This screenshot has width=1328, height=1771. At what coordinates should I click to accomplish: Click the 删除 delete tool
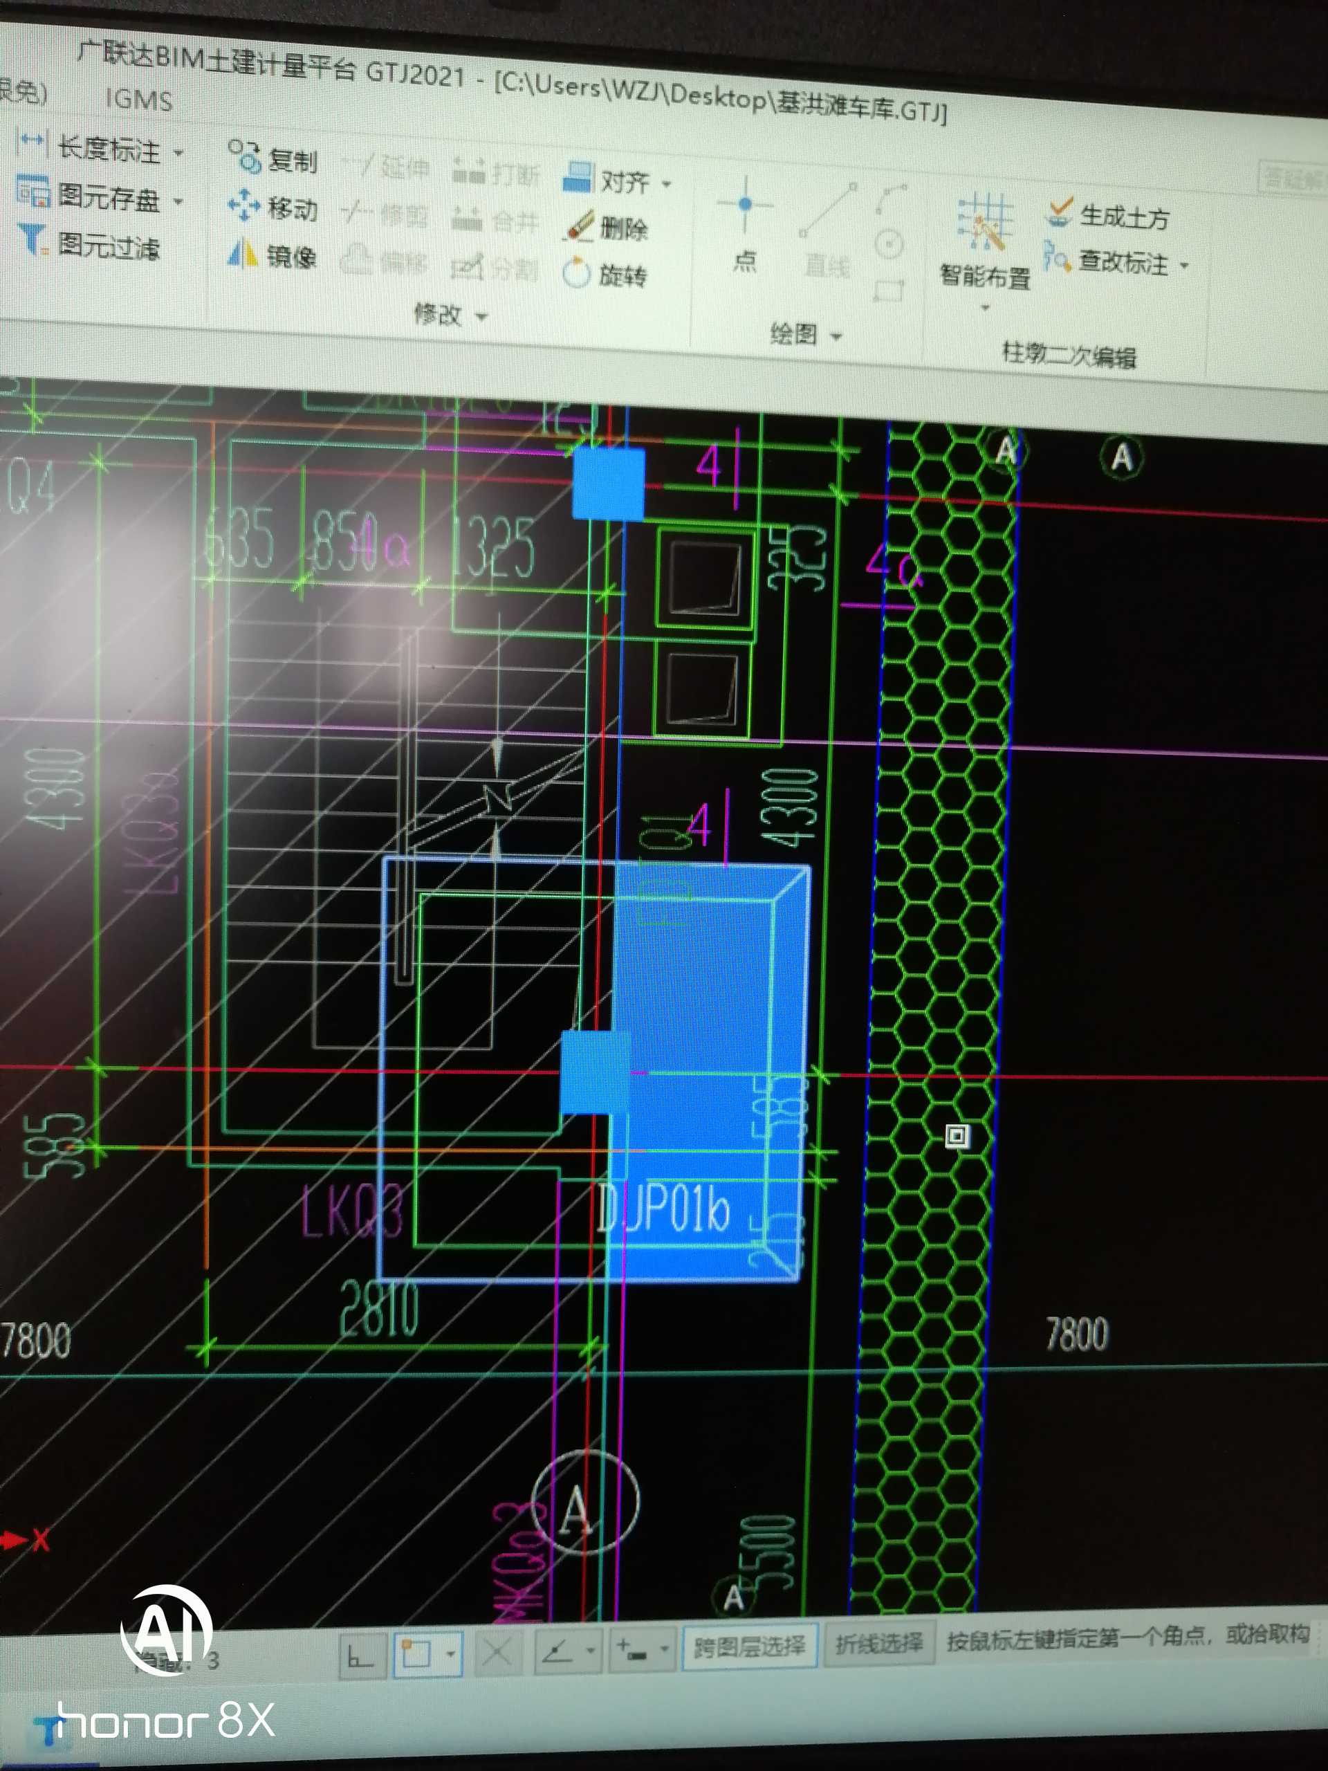(607, 228)
